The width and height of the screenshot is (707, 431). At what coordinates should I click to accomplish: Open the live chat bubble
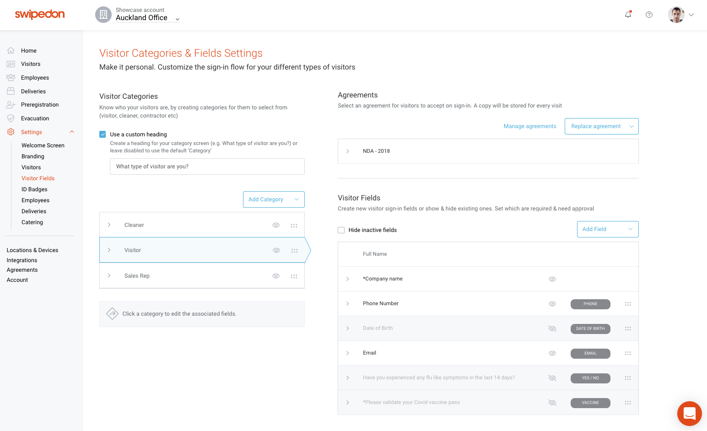pyautogui.click(x=690, y=414)
